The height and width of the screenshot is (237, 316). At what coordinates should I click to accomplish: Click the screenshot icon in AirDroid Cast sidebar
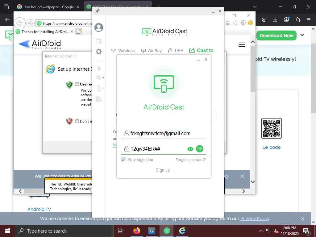[x=99, y=41]
